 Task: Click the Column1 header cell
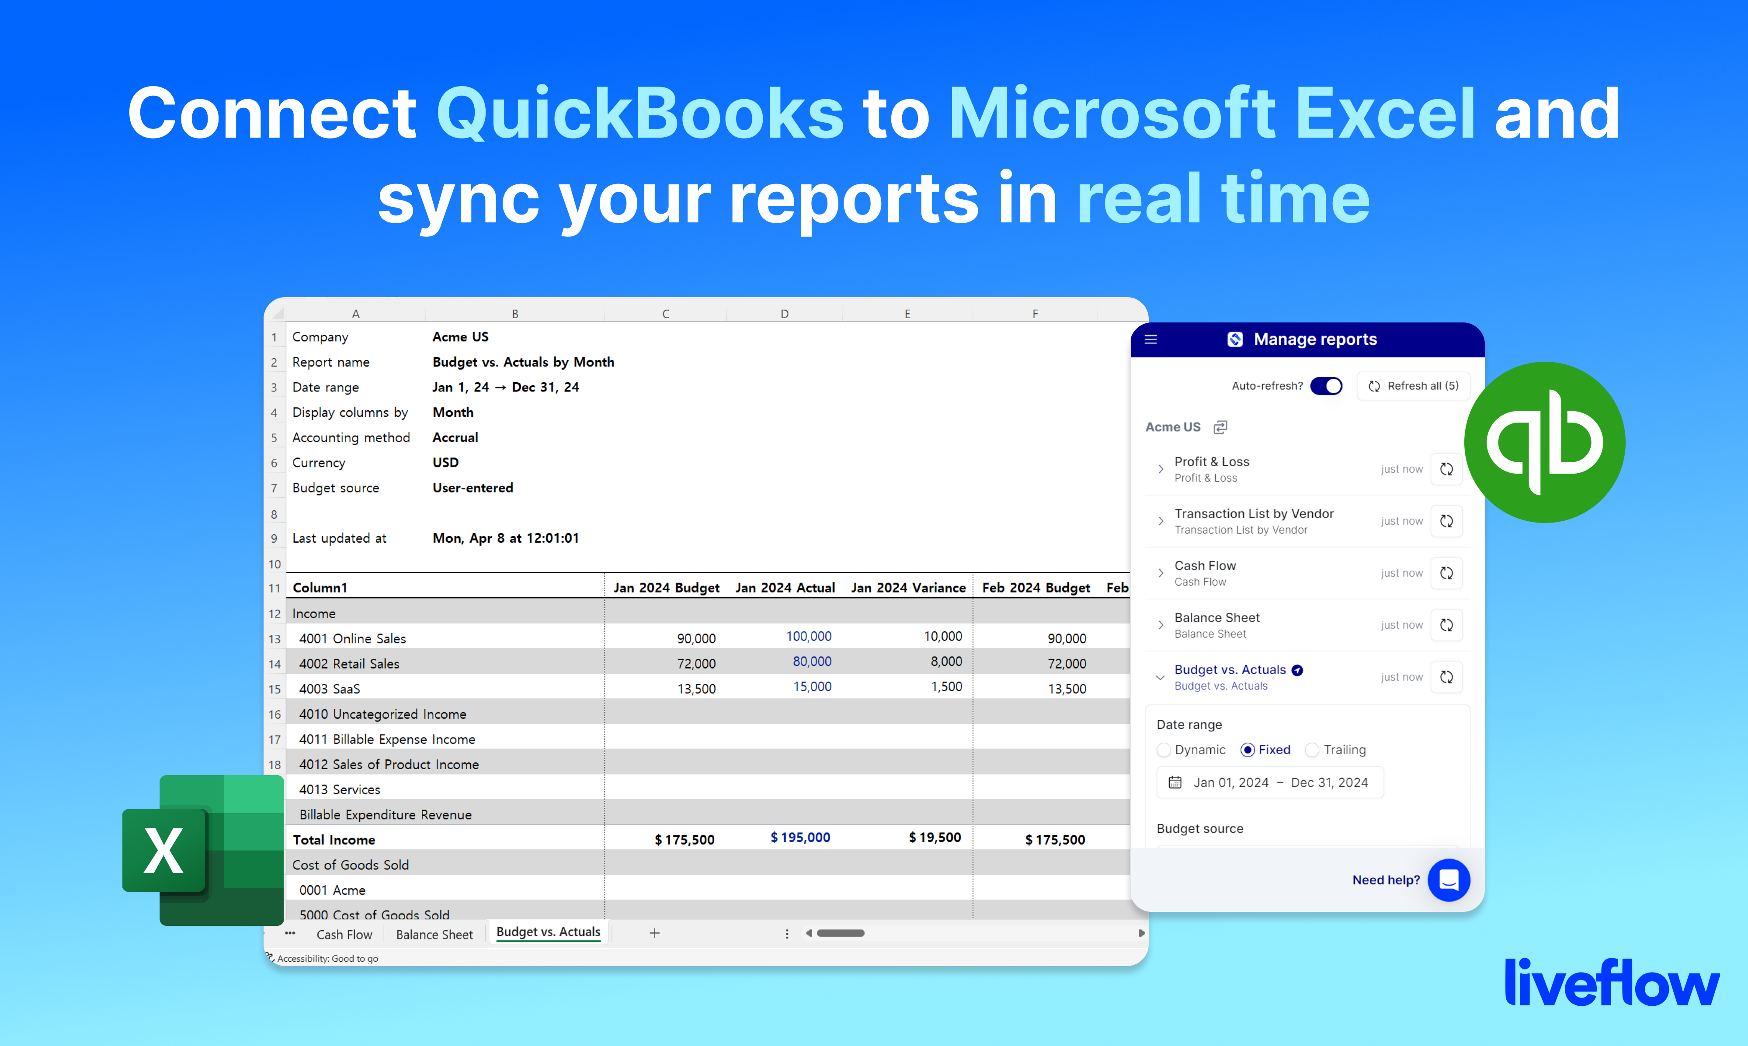320,588
